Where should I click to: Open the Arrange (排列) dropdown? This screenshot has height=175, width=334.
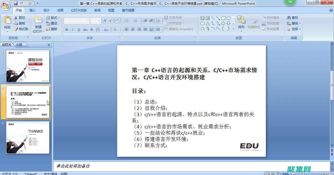click(241, 23)
